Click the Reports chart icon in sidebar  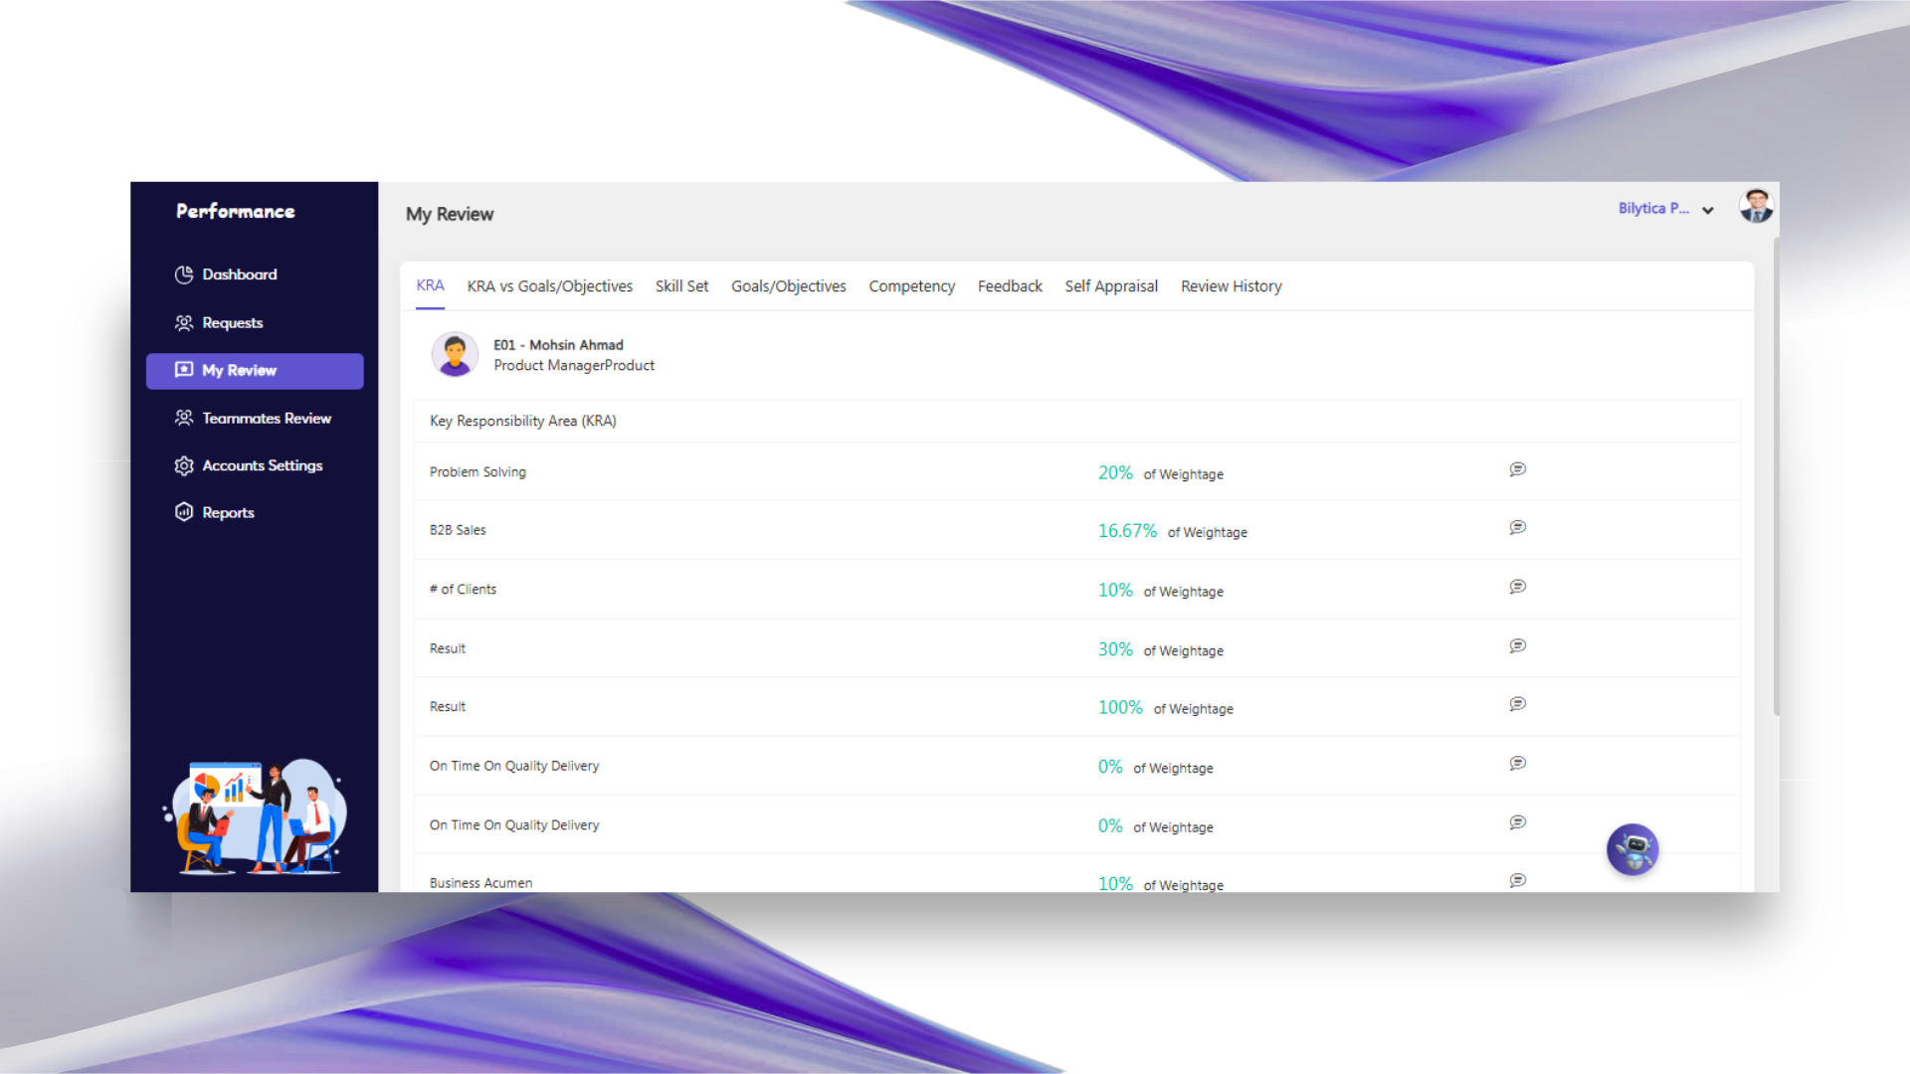click(x=184, y=512)
